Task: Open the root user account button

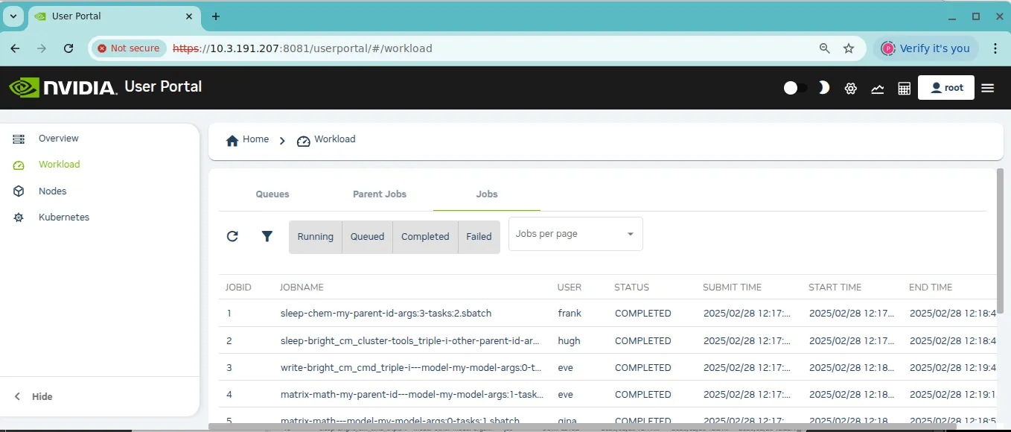Action: pyautogui.click(x=946, y=88)
